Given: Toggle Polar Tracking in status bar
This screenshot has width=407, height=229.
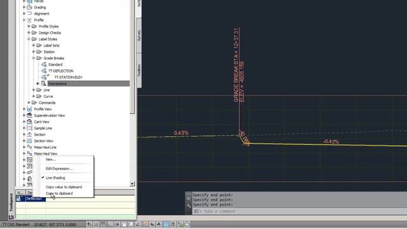Looking at the screenshot, I should click(117, 225).
